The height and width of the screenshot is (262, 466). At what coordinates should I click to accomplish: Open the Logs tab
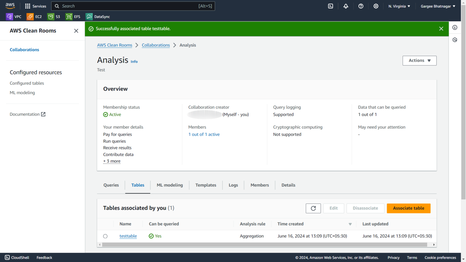pos(233,185)
